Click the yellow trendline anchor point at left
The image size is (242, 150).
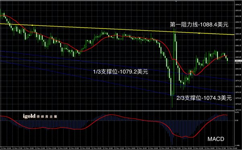pos(32,25)
